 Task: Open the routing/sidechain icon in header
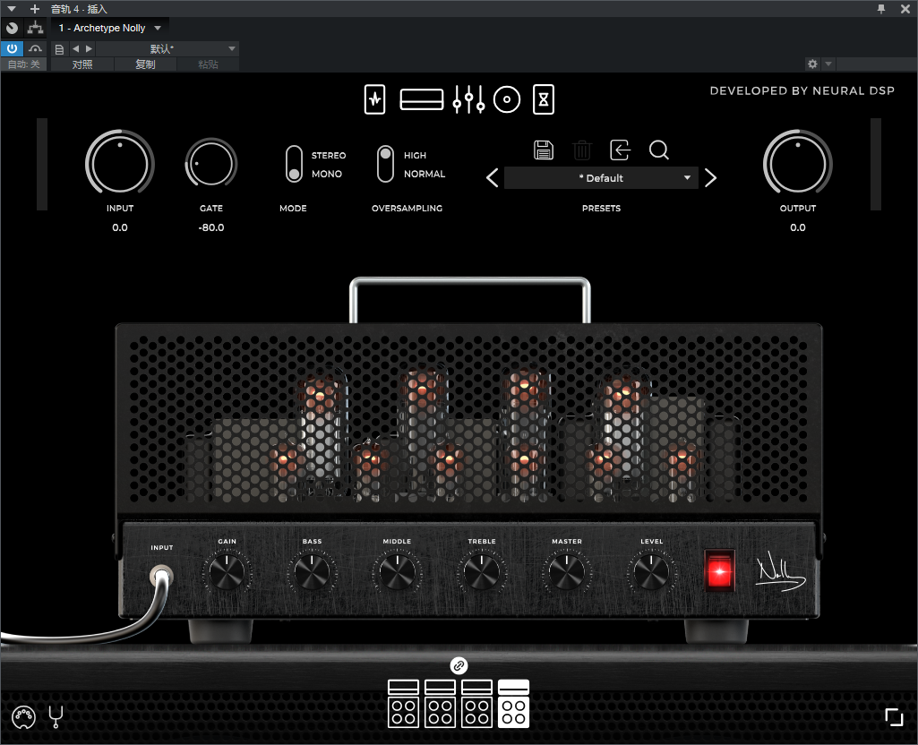coord(35,28)
